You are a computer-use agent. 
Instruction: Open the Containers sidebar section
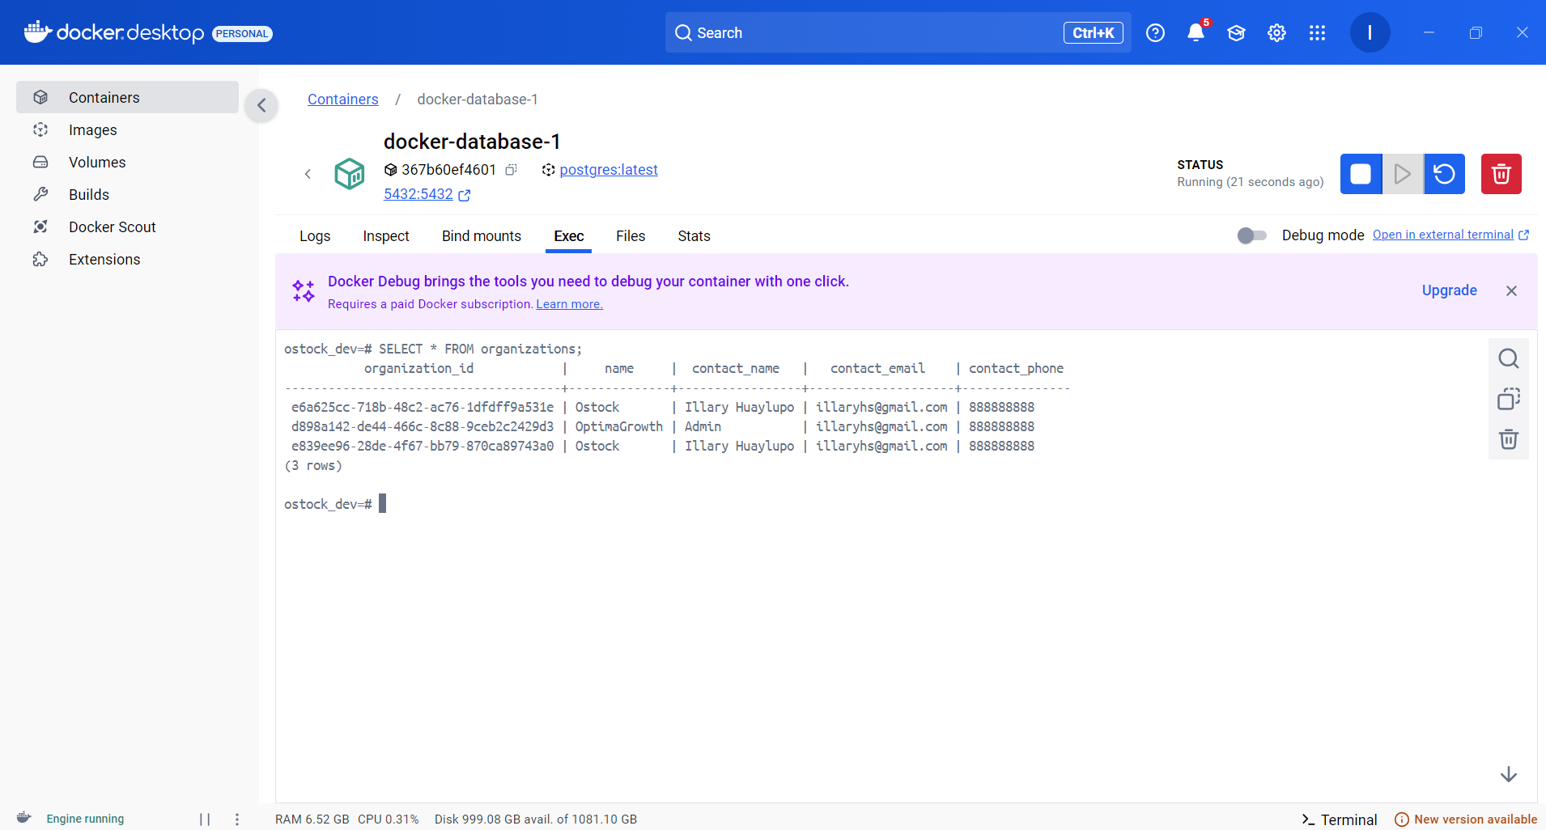127,97
